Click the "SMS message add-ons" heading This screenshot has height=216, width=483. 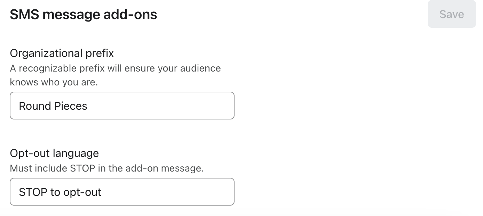point(83,15)
